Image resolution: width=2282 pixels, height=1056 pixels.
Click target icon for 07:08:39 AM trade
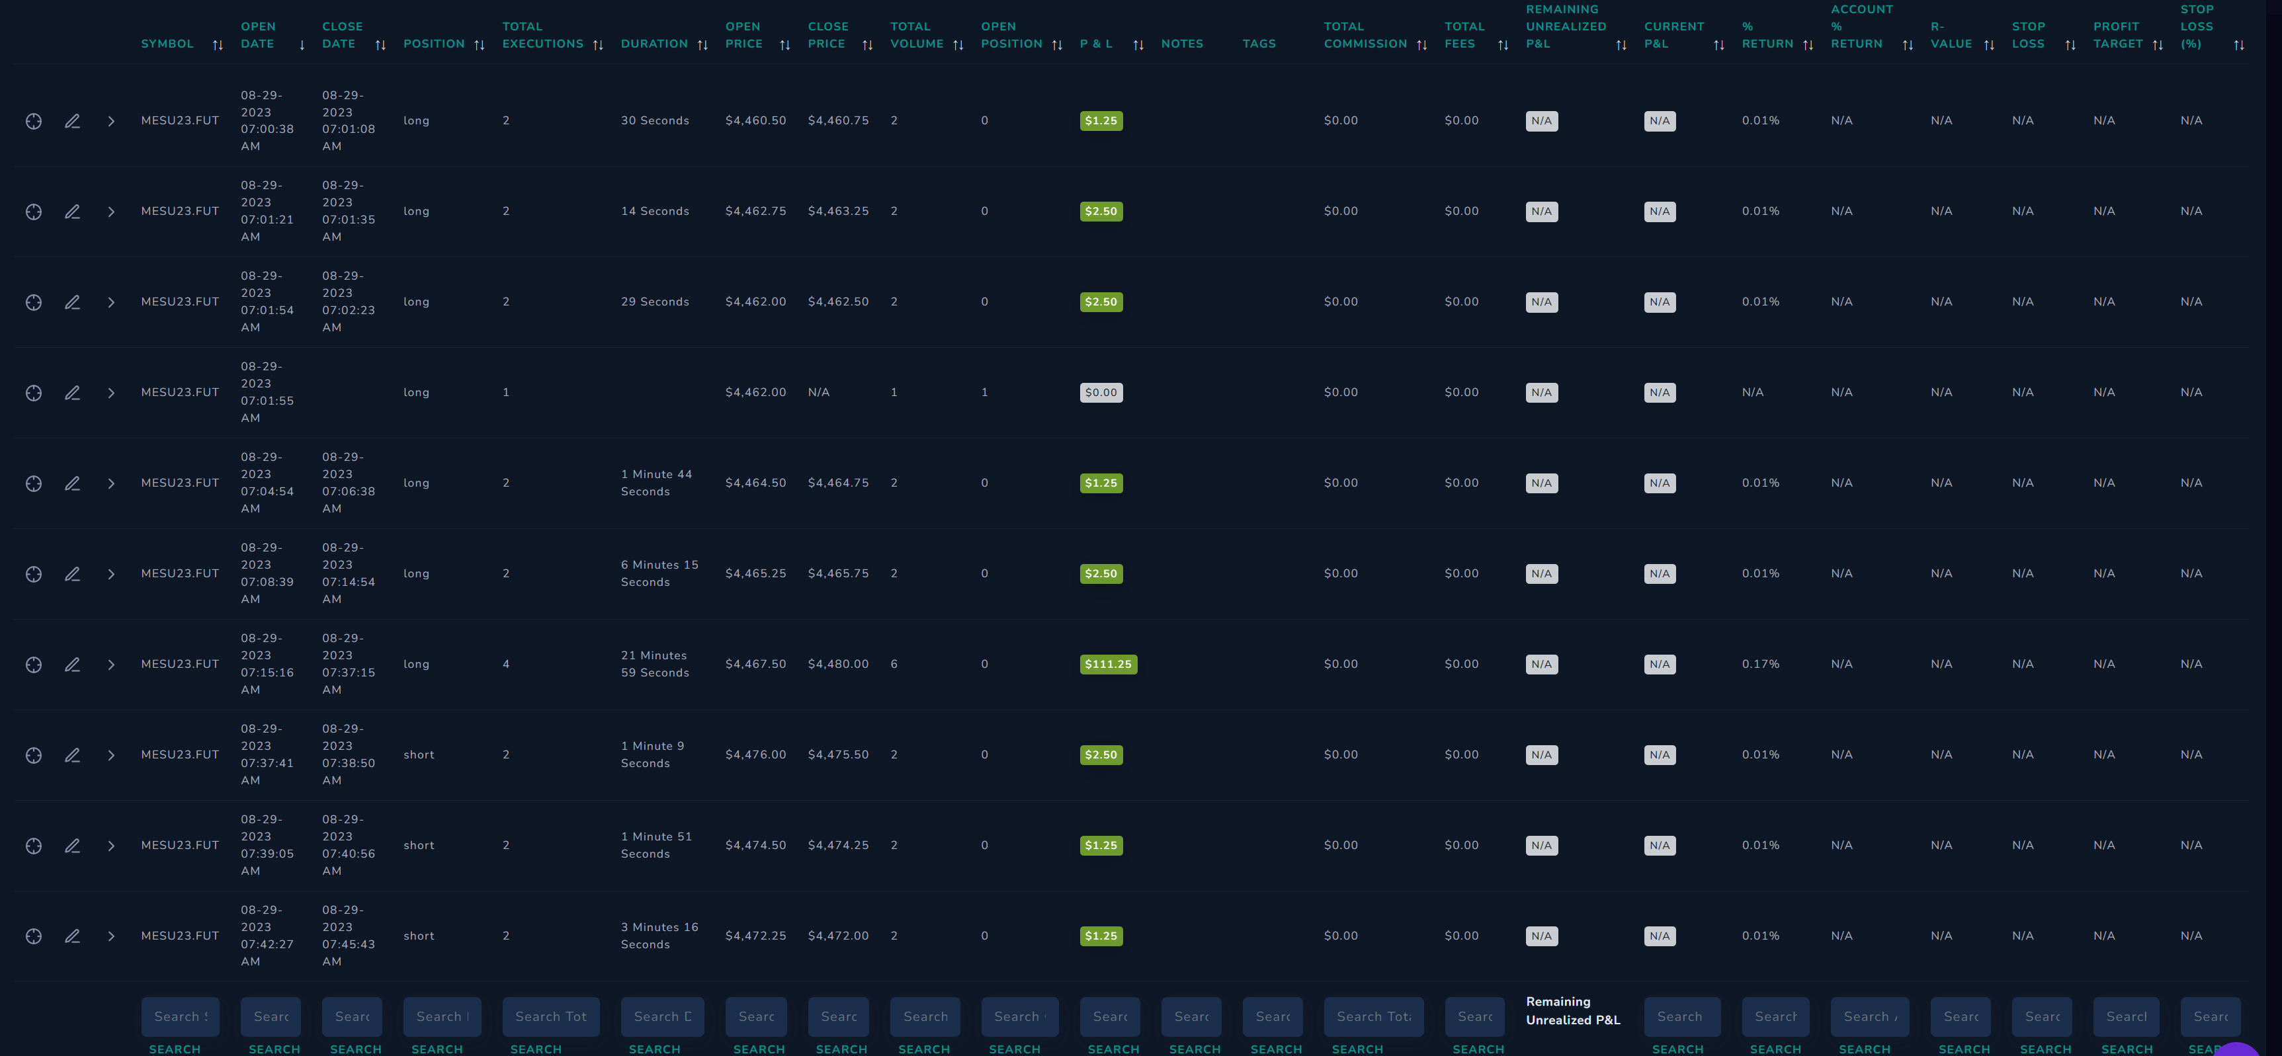(x=34, y=574)
